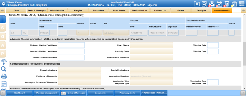Open the patient search magnifier in header
The image size is (246, 96).
pos(204,4)
